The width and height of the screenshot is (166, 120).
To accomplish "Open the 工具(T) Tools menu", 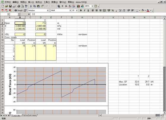I will [x=47, y=2].
